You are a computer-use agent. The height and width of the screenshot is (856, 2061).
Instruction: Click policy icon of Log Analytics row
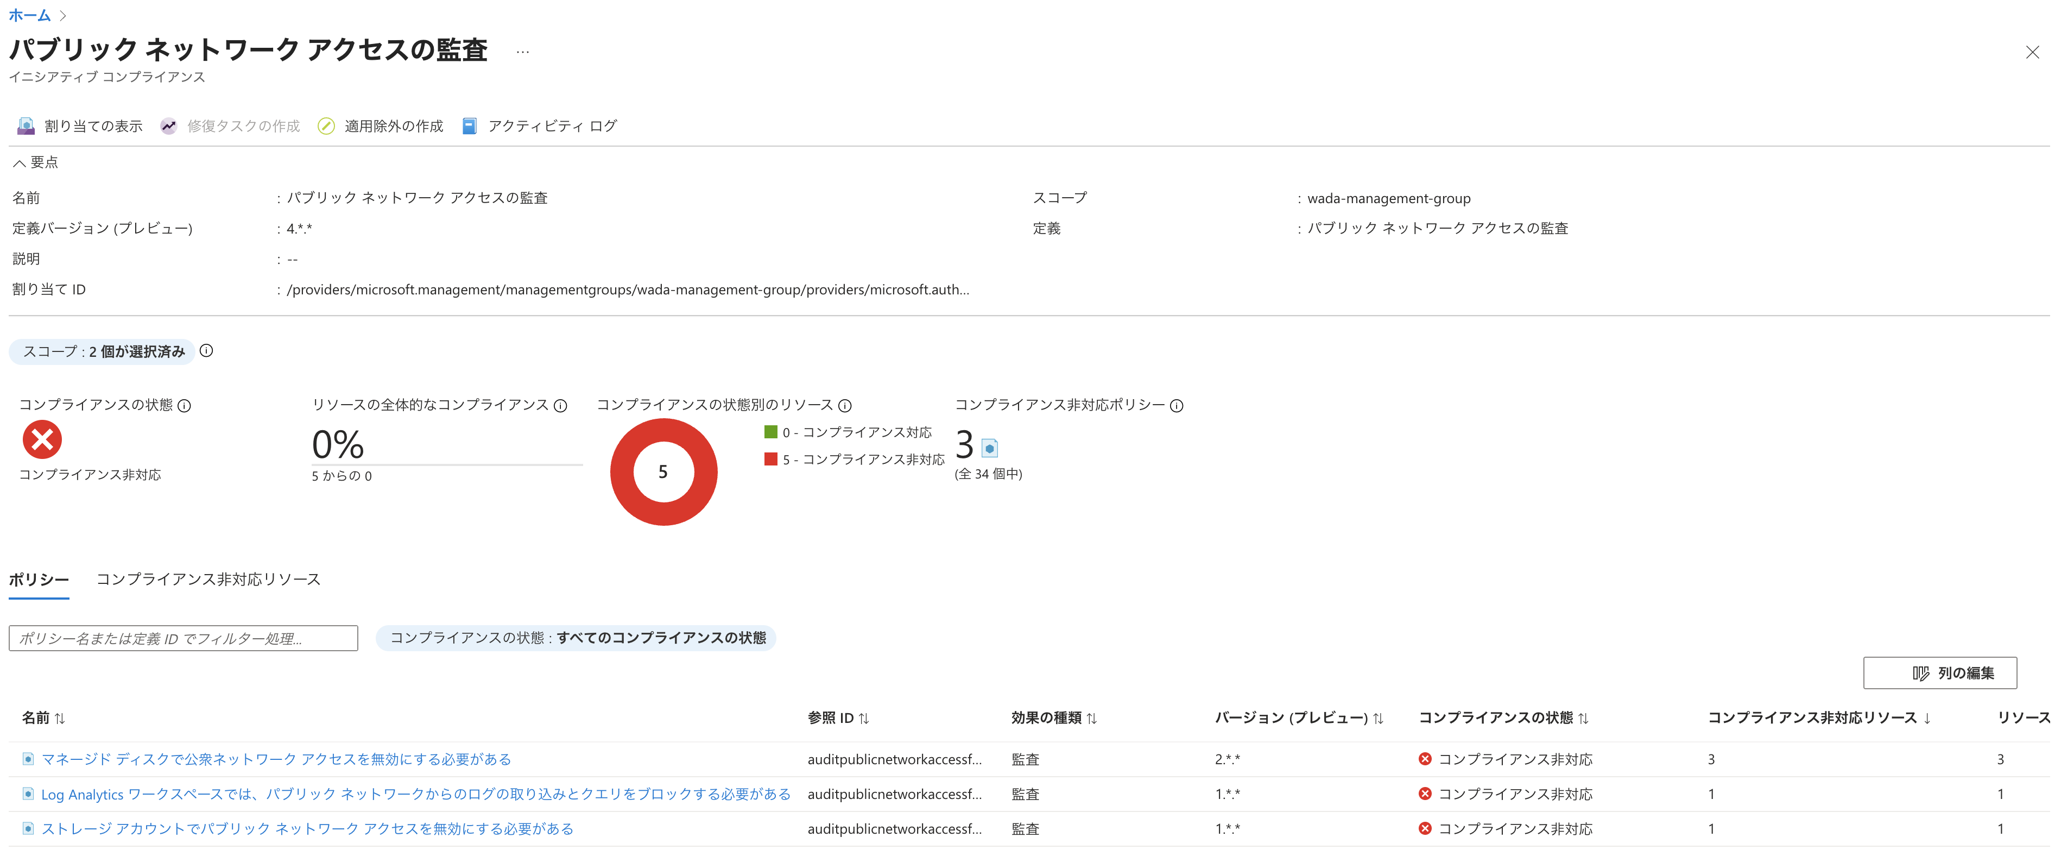[x=28, y=794]
